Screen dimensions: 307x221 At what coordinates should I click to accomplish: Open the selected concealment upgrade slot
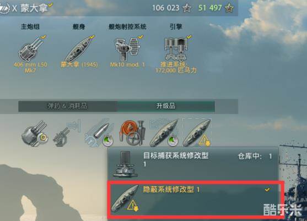coord(197,132)
